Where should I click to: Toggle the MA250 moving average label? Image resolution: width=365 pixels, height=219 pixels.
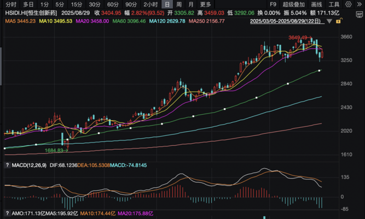pos(207,21)
